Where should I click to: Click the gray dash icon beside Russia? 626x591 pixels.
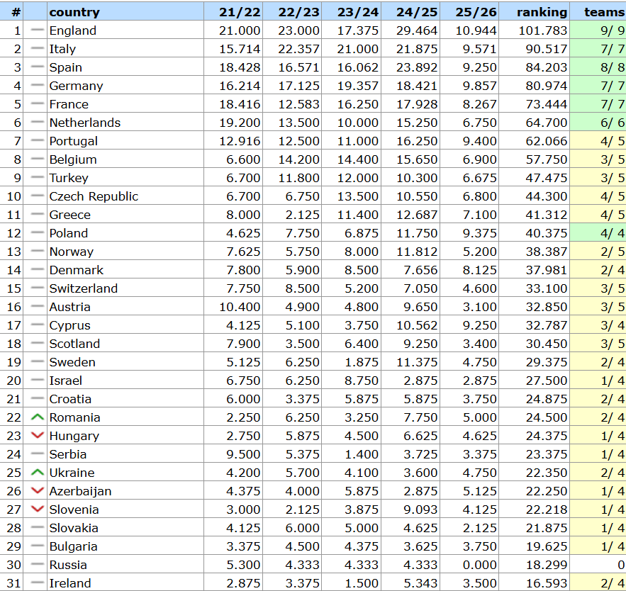(38, 565)
